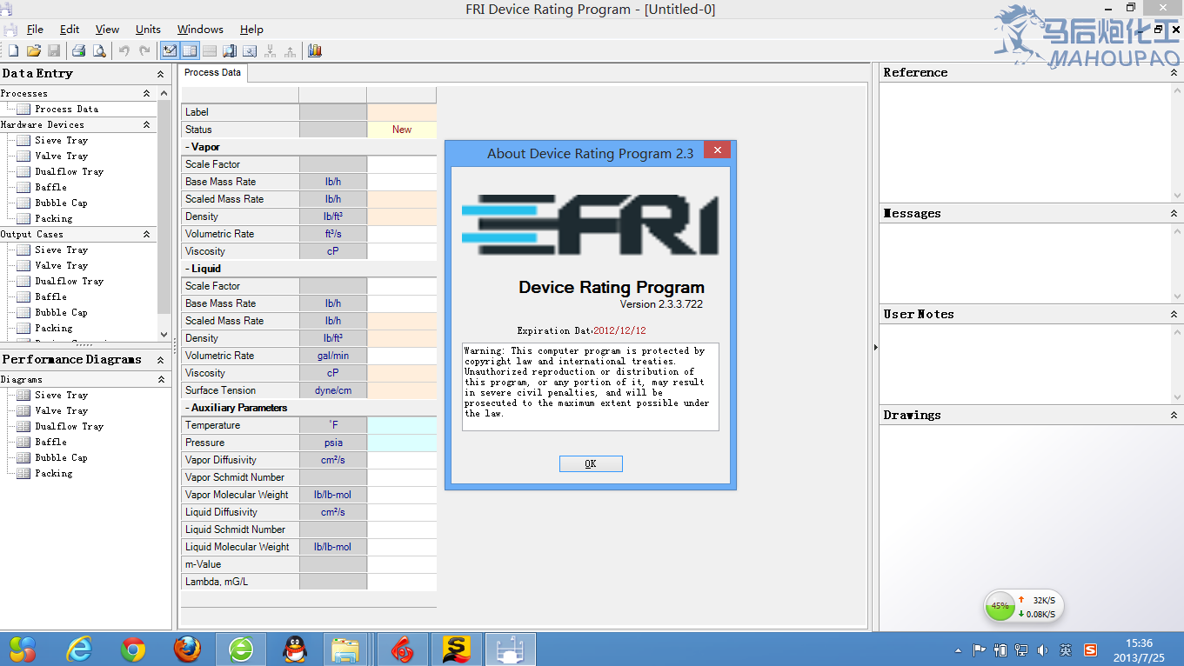This screenshot has width=1184, height=666.
Task: Hide right panels using the splitter arrow
Action: click(875, 348)
